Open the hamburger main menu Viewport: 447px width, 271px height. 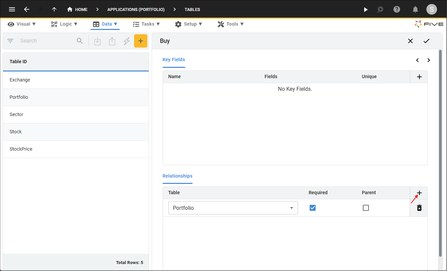12,9
